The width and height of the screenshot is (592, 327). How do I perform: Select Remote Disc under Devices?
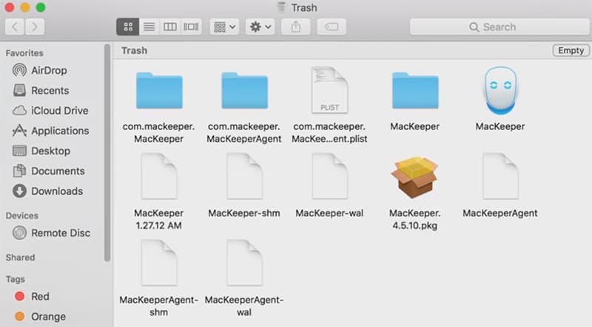pyautogui.click(x=51, y=233)
